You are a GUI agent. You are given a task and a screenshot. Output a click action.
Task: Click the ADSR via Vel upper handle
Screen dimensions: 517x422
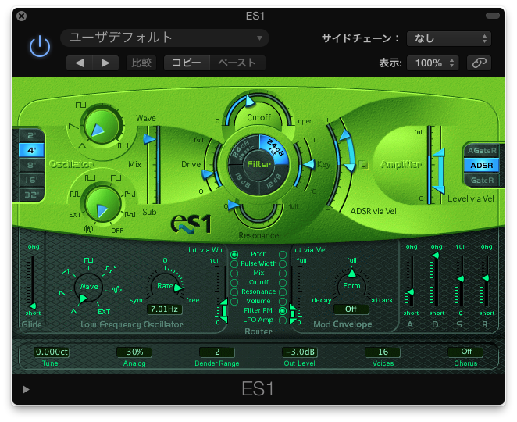[x=345, y=135]
